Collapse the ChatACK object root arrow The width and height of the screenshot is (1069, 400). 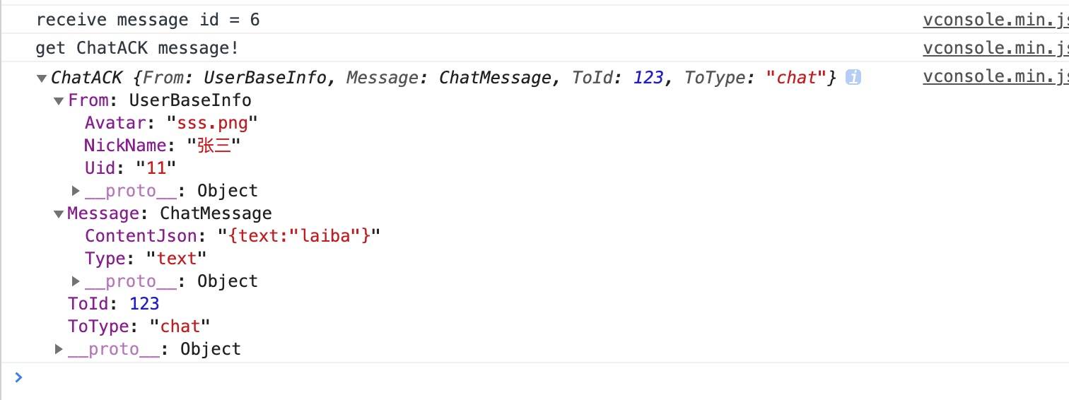click(x=42, y=78)
